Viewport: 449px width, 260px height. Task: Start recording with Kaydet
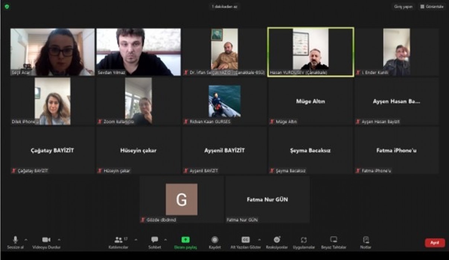pyautogui.click(x=215, y=240)
